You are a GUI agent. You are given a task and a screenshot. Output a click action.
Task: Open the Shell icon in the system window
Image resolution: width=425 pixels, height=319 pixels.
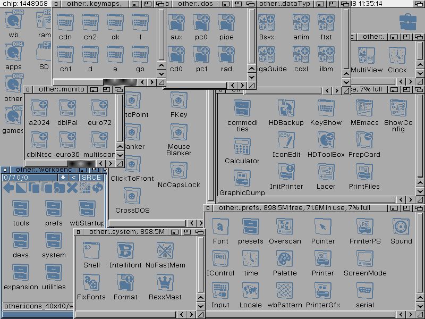(91, 251)
